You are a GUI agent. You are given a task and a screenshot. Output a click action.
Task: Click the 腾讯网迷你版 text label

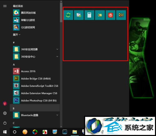point(28,13)
